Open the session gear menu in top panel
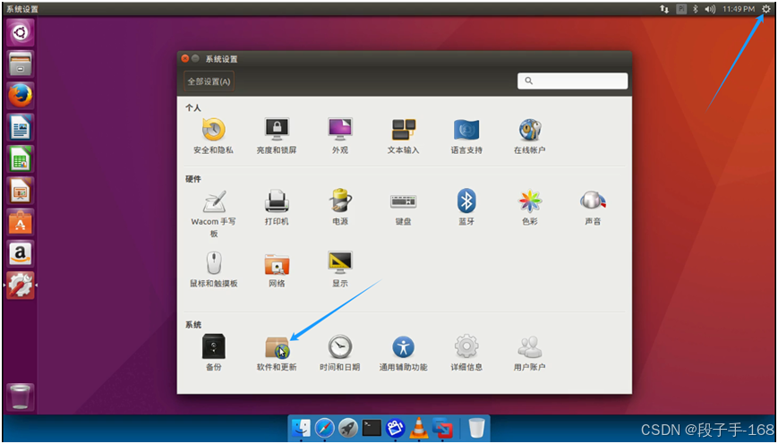The image size is (778, 444). coord(765,9)
